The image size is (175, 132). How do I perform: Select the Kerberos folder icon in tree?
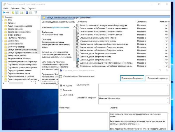6,23
